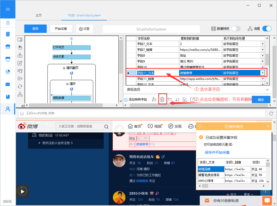277x206 pixels.
Task: Select the export upload tool icon
Action: point(20,55)
